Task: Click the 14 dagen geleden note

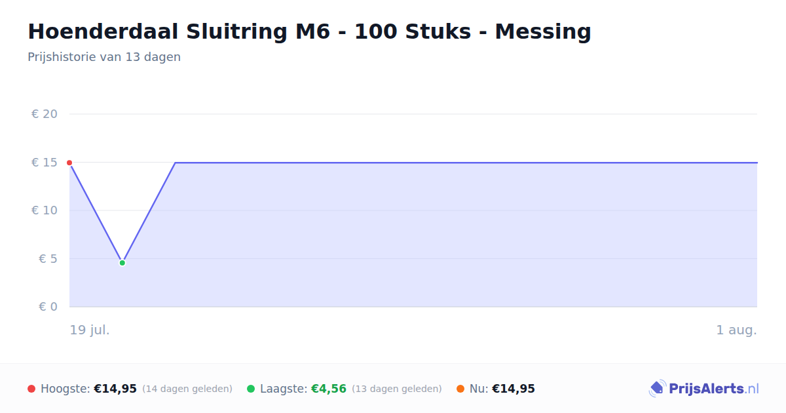Action: point(187,389)
